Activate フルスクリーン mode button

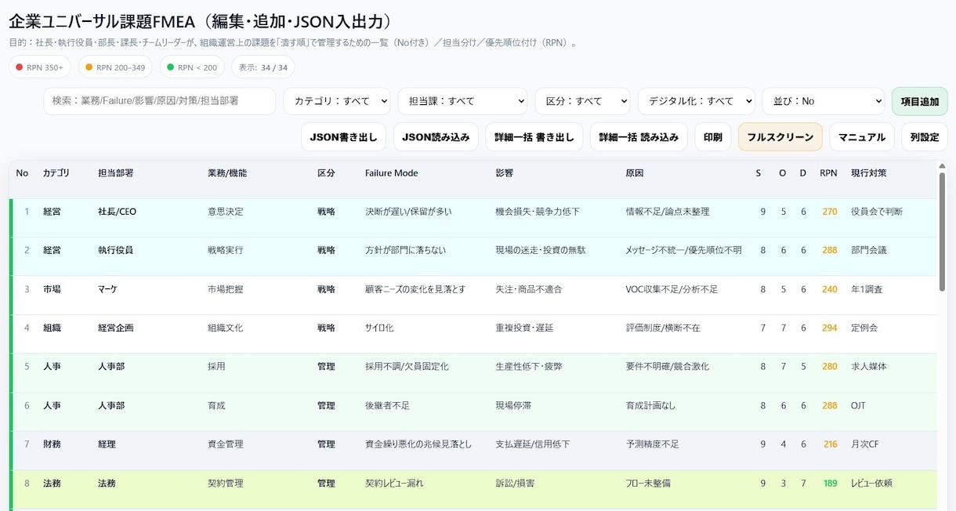pos(780,136)
